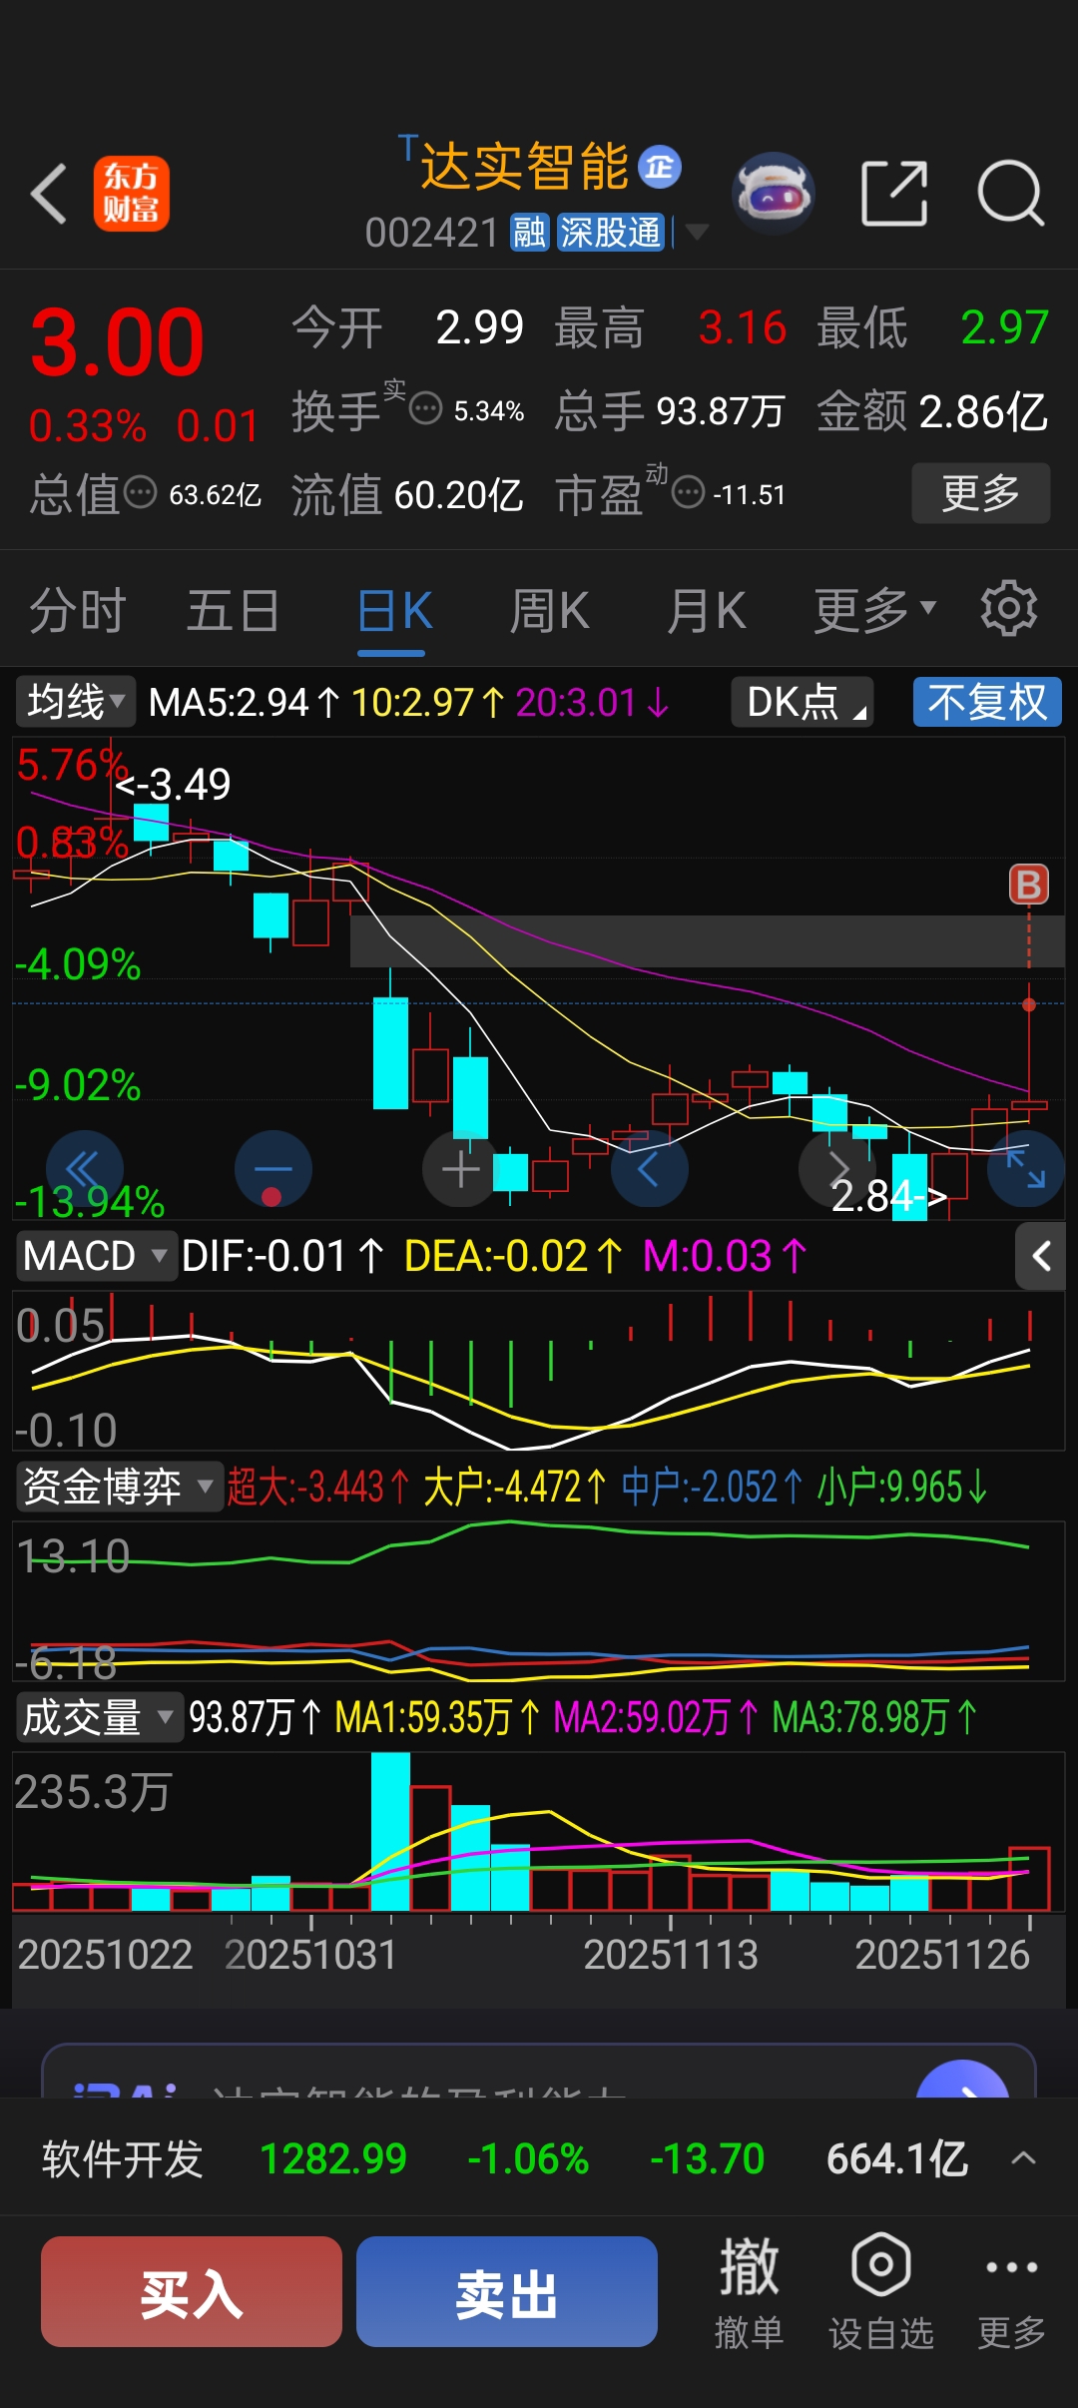Open chart settings gear icon

[x=1009, y=608]
